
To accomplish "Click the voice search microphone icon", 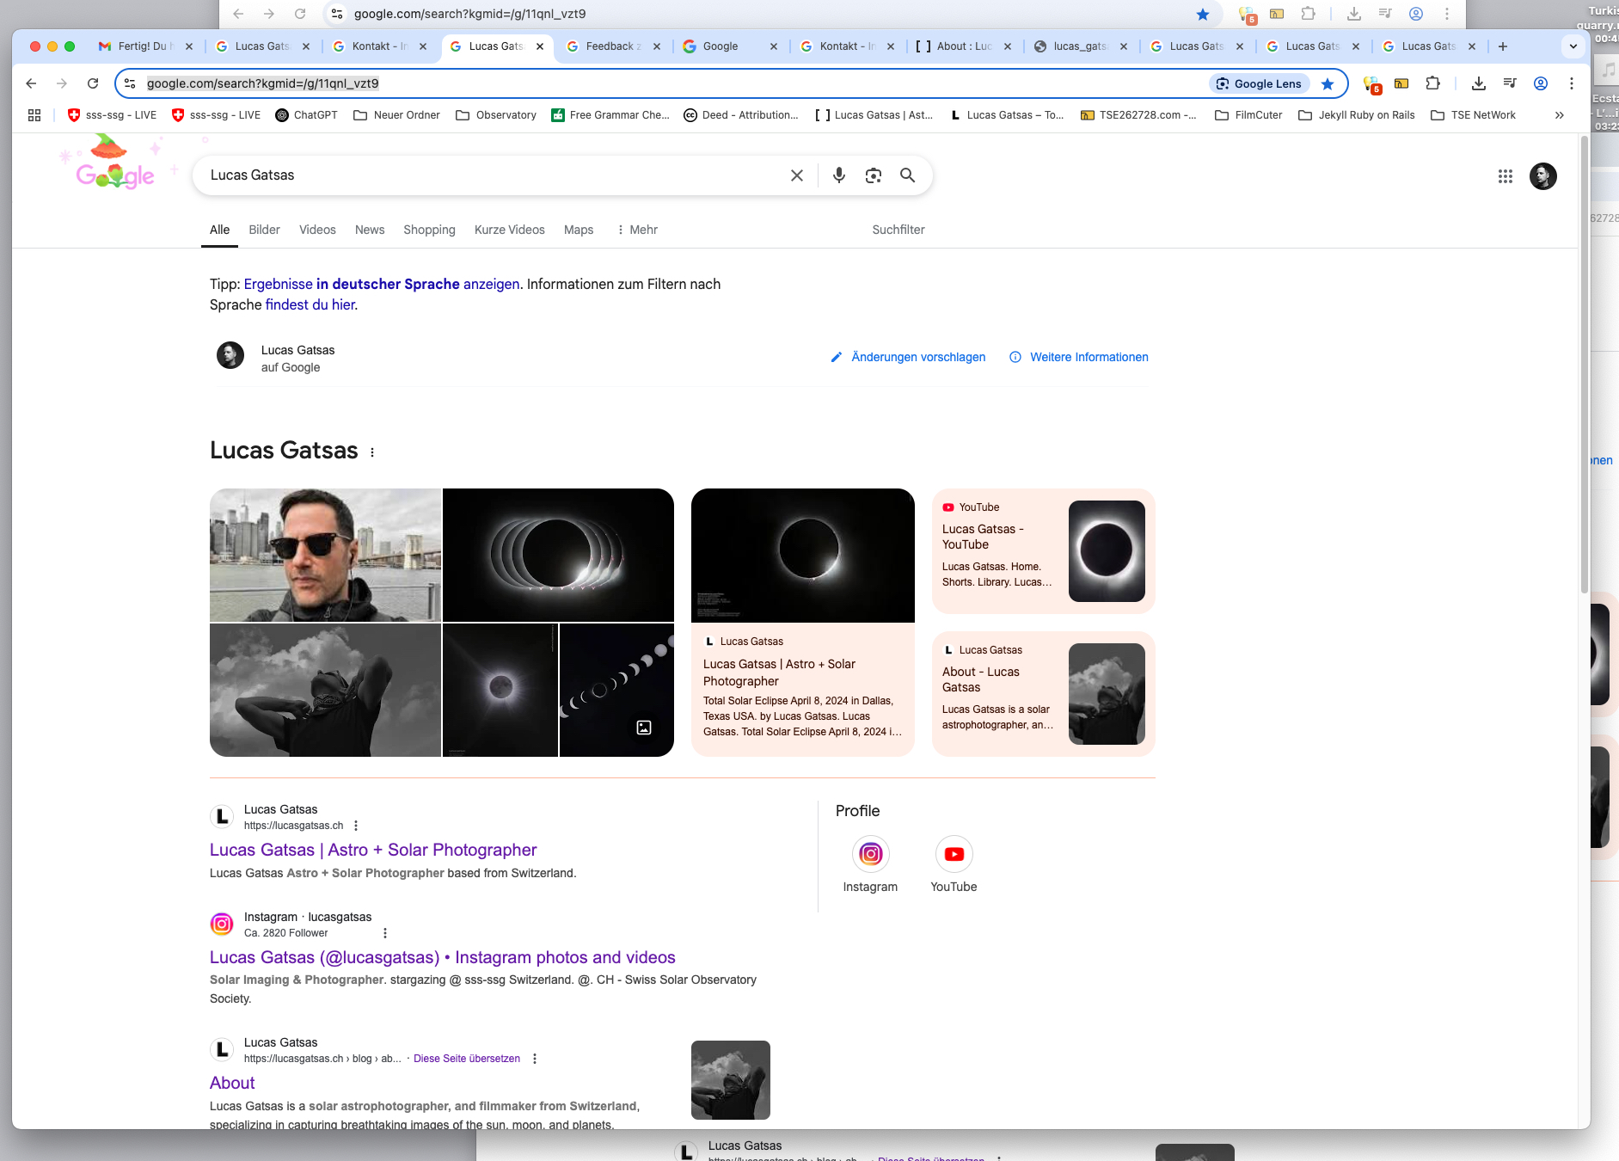I will coord(839,175).
